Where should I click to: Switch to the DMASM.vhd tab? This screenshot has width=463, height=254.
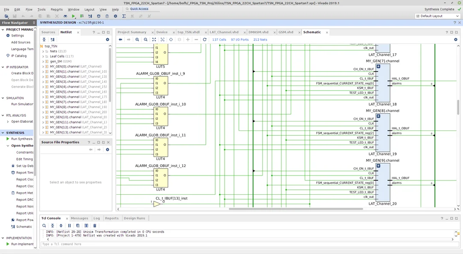pyautogui.click(x=259, y=32)
